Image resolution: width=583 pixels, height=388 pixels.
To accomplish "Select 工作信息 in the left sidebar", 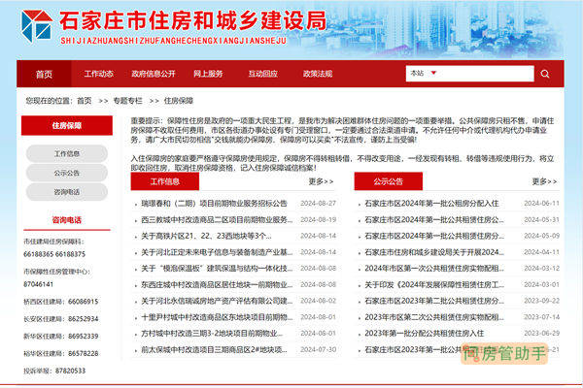I will [x=67, y=153].
